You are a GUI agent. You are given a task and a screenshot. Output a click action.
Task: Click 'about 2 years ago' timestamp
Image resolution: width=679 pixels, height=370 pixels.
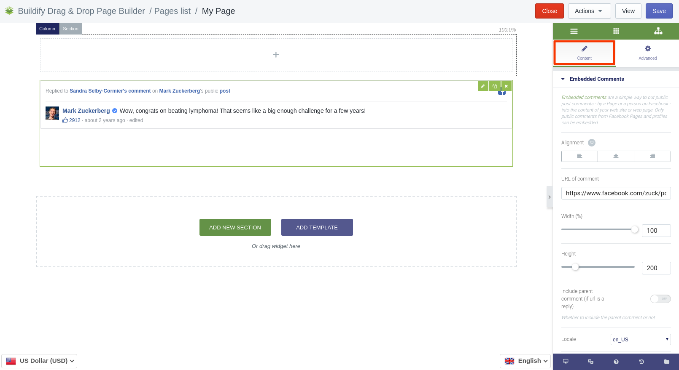tap(105, 120)
